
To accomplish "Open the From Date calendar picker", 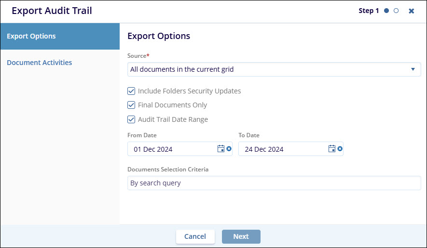I will (221, 149).
